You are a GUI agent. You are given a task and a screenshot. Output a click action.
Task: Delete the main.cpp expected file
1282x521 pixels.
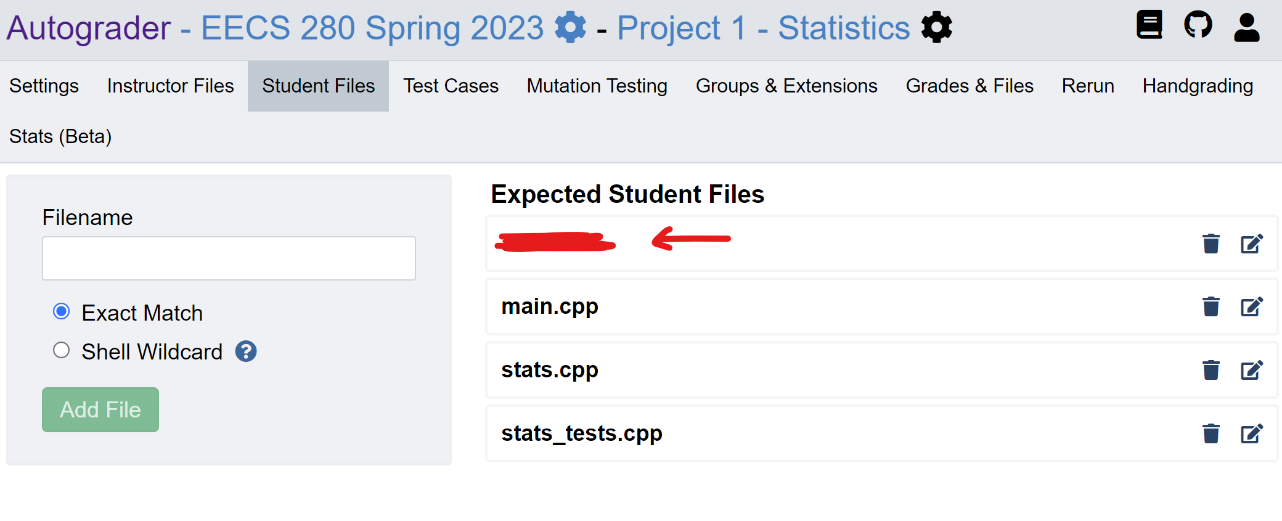pyautogui.click(x=1211, y=306)
